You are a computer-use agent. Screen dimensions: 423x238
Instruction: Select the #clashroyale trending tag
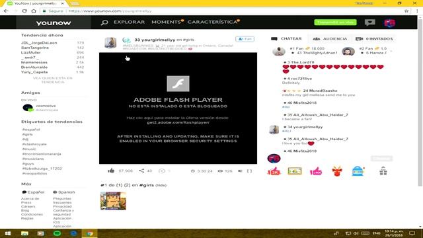coord(34,144)
